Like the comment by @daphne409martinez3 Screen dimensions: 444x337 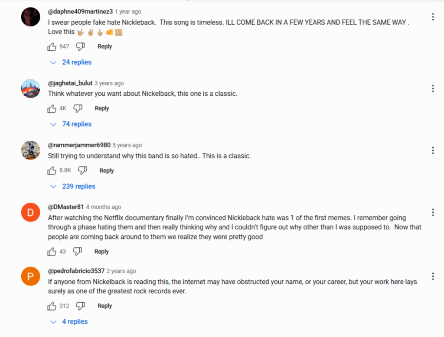(52, 46)
